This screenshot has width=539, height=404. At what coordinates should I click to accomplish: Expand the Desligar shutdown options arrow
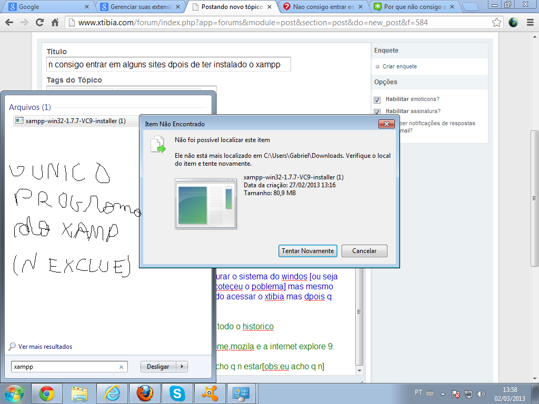coord(182,367)
